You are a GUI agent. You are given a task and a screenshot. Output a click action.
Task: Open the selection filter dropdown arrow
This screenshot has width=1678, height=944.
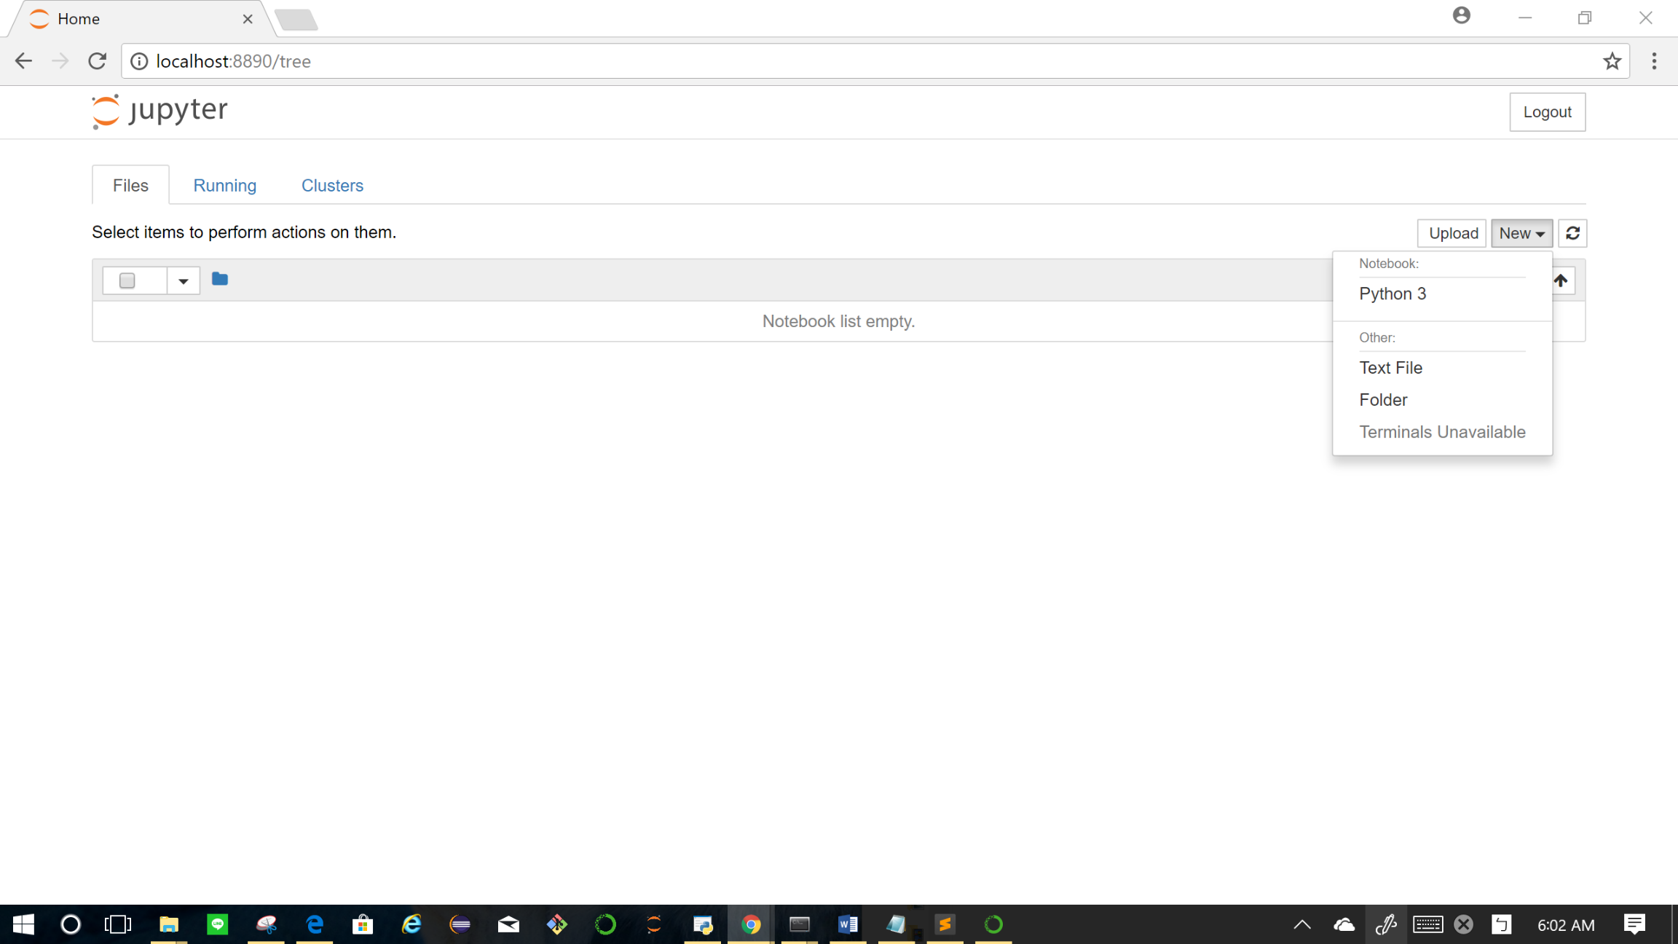[x=183, y=280]
